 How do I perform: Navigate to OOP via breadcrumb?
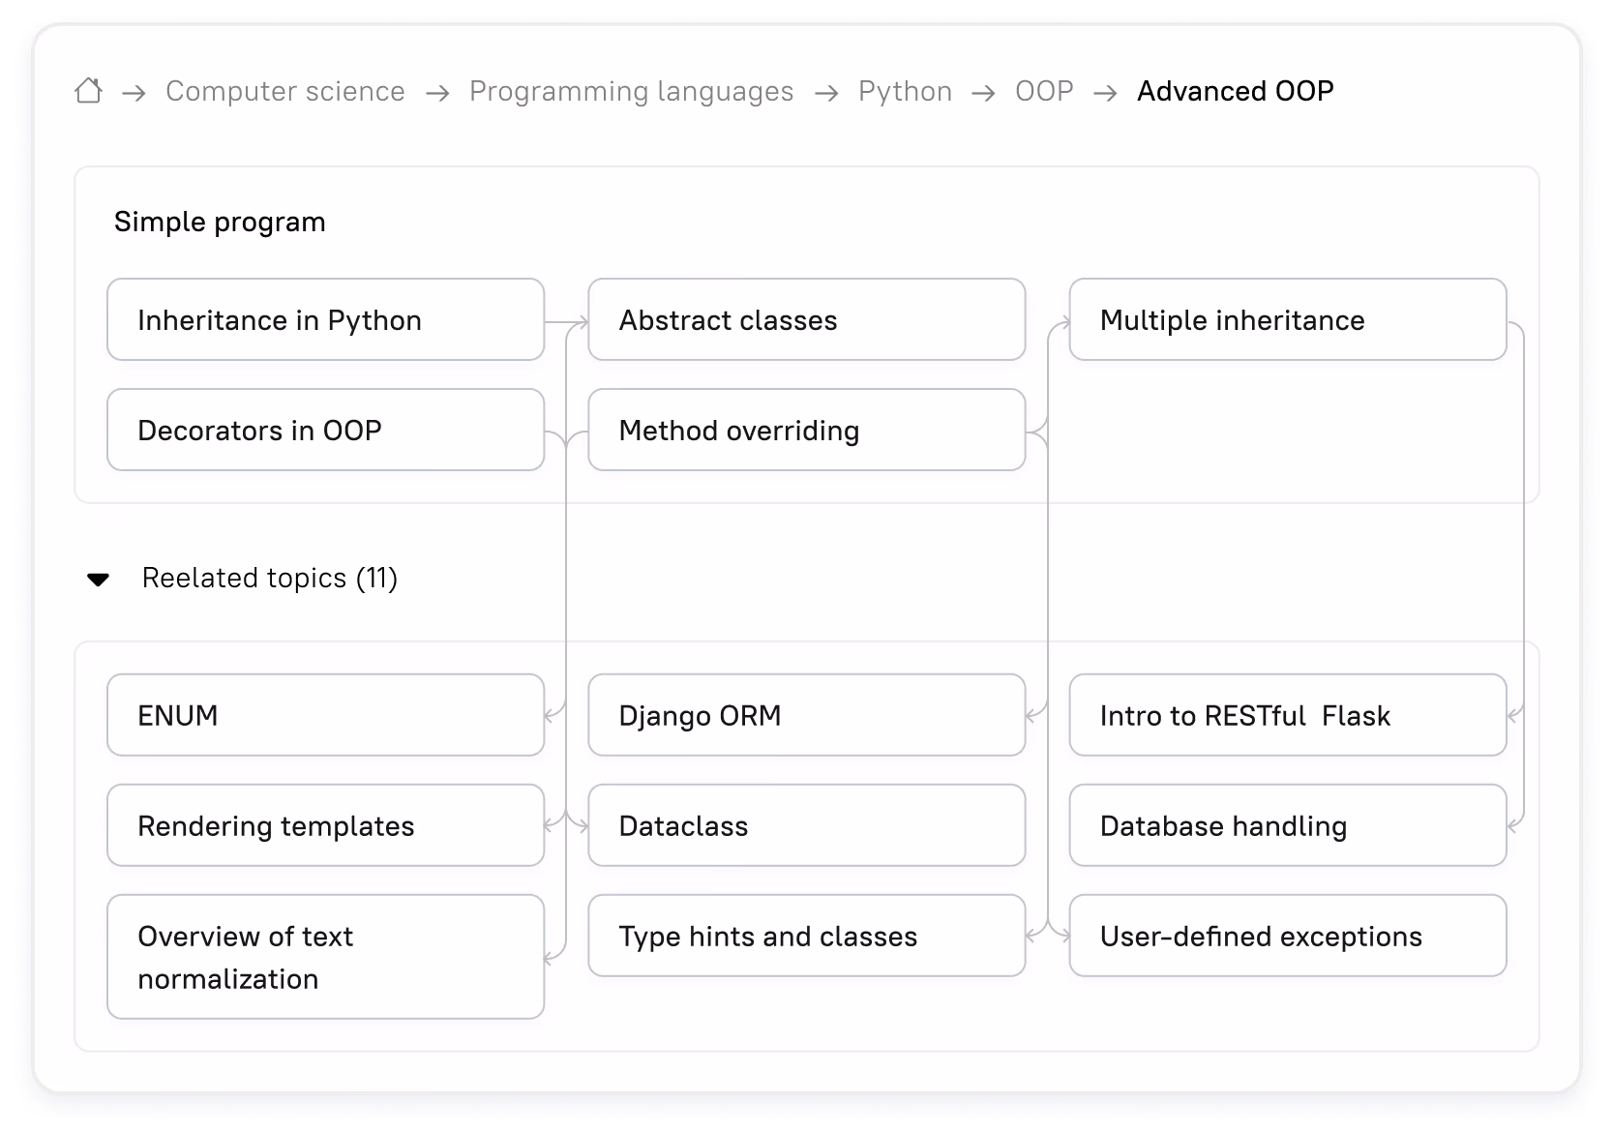(x=1043, y=91)
